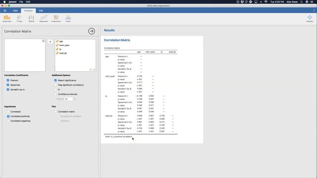317x178 pixels.
Task: Open the Regression analyses menu
Action: (x=44, y=19)
